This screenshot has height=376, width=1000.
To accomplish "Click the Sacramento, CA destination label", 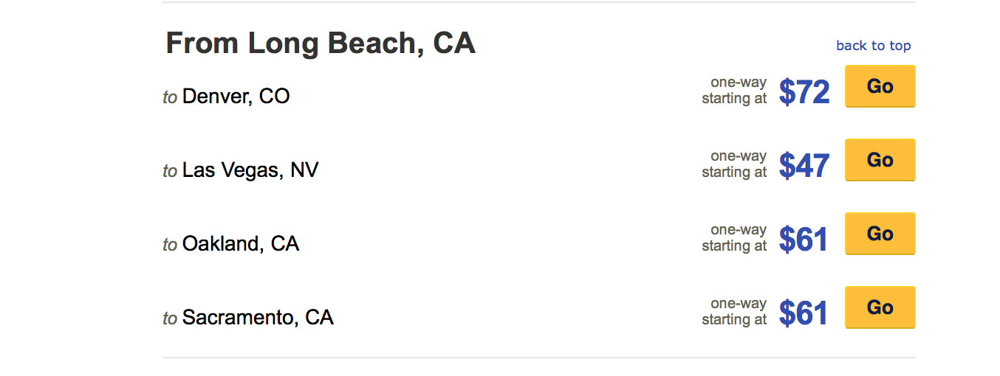I will point(258,318).
